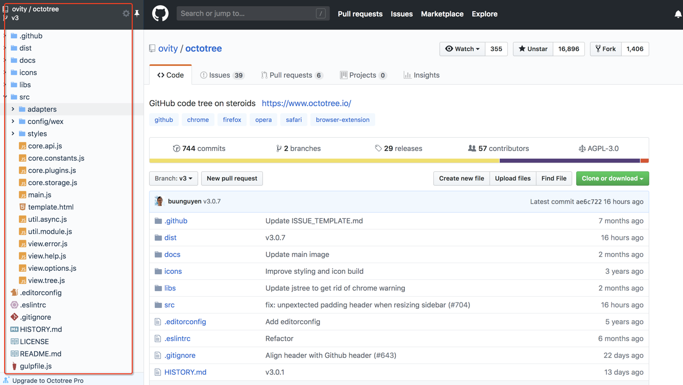Click the Unstar button
Screen dimensions: 683x385
pyautogui.click(x=533, y=49)
